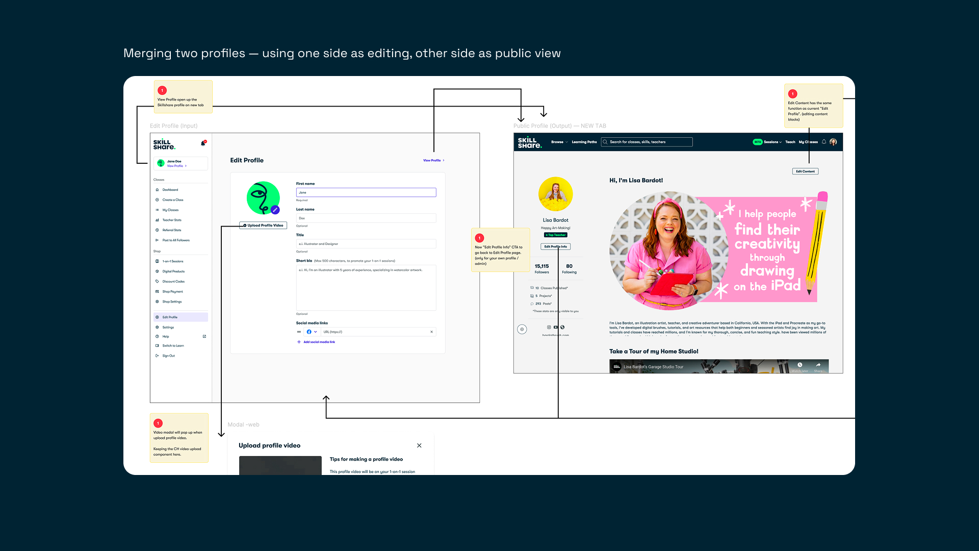Click the Skillshare logo in public profile header

(x=529, y=143)
